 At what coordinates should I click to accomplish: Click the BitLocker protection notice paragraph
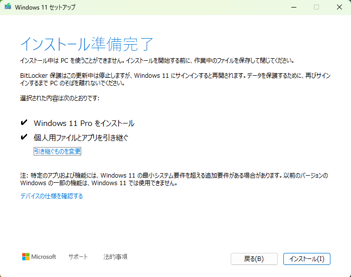pyautogui.click(x=175, y=79)
